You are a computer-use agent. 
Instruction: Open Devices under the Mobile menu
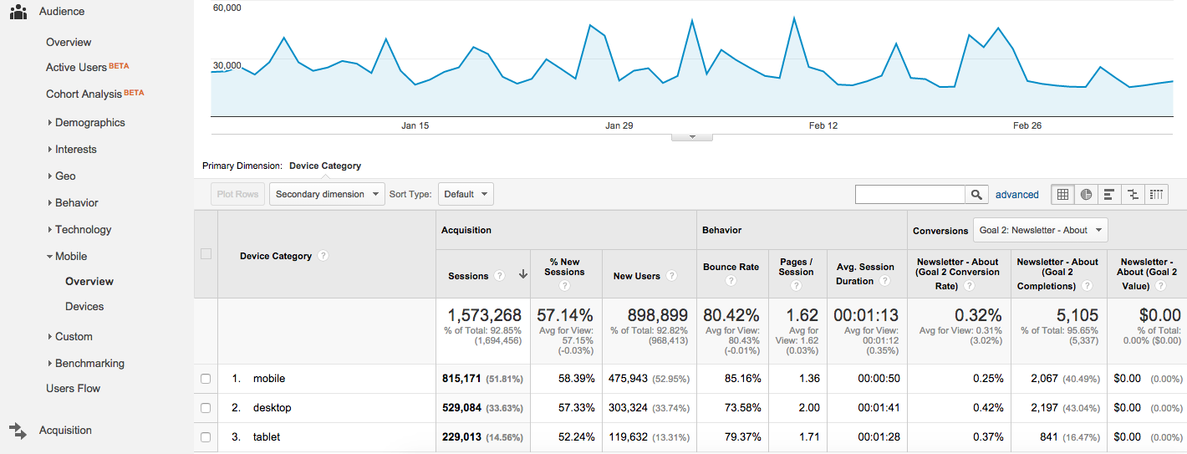pyautogui.click(x=84, y=306)
